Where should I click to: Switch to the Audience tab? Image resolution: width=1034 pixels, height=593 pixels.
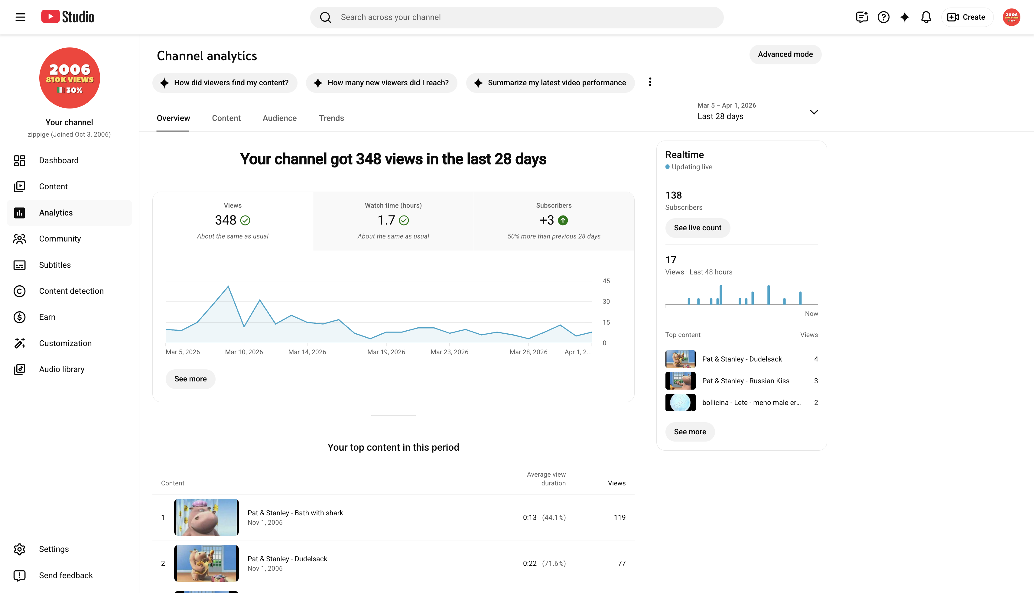pyautogui.click(x=279, y=118)
